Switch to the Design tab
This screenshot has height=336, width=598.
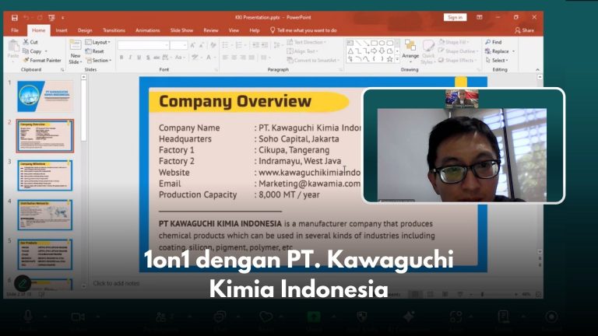(85, 30)
